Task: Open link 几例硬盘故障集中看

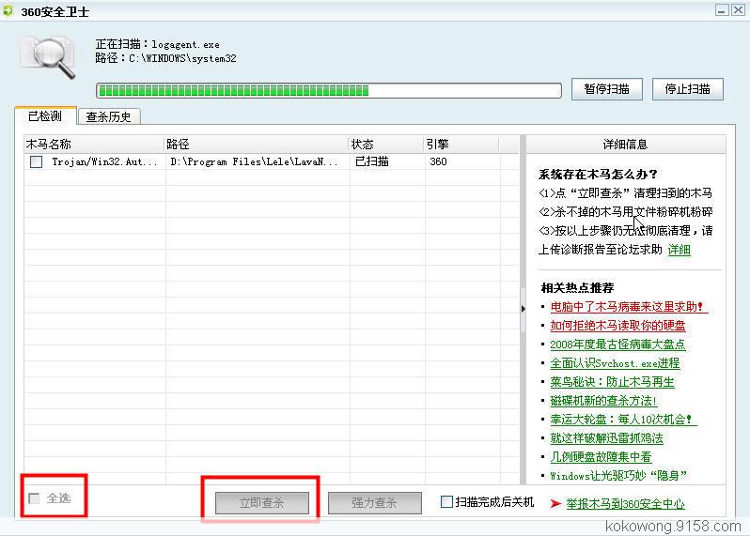Action: pyautogui.click(x=601, y=457)
